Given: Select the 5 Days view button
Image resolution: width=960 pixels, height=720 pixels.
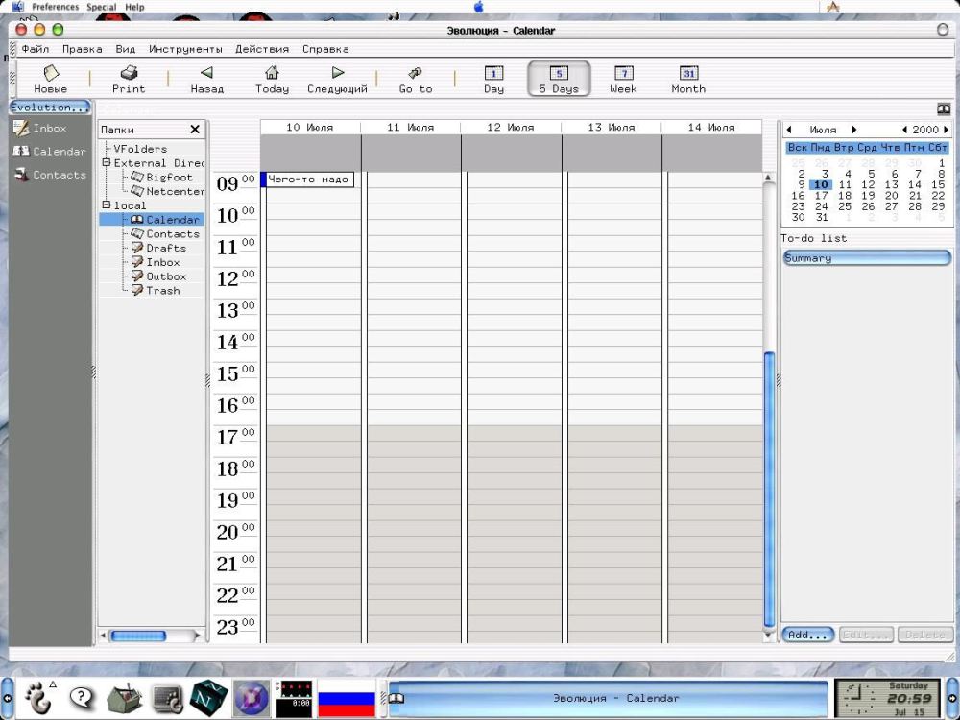Looking at the screenshot, I should coord(559,79).
